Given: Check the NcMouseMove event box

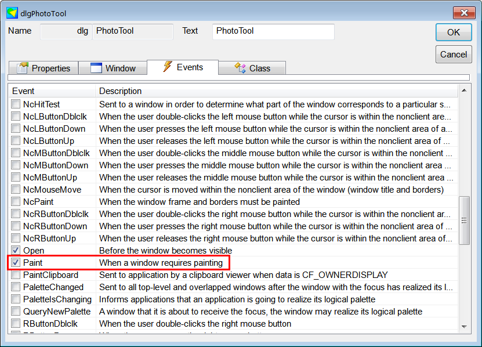Looking at the screenshot, I should [16, 189].
